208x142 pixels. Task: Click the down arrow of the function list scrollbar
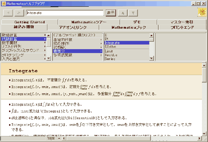click(151, 58)
